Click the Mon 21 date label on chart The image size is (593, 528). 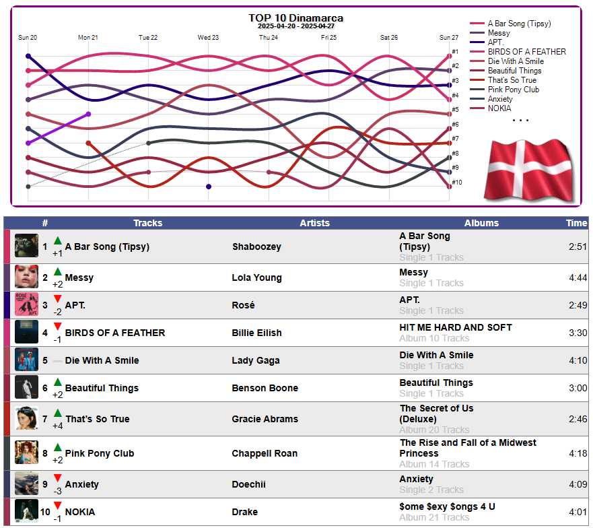[88, 38]
